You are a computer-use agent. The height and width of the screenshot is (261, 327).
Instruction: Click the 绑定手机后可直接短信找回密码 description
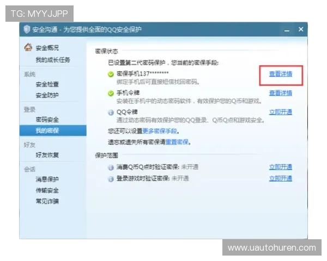click(158, 82)
